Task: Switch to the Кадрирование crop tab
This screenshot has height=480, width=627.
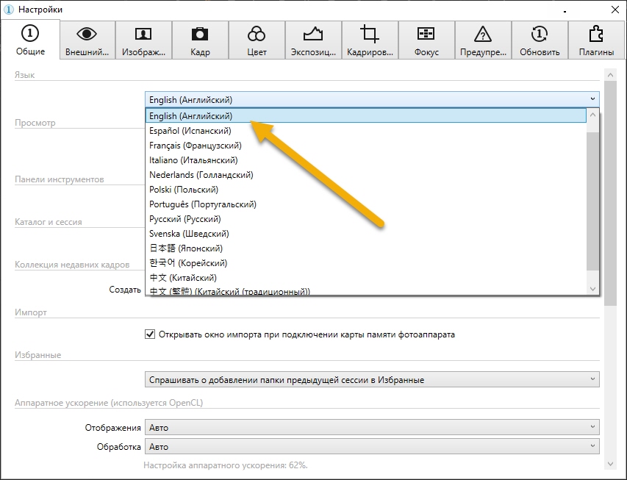Action: tap(370, 40)
